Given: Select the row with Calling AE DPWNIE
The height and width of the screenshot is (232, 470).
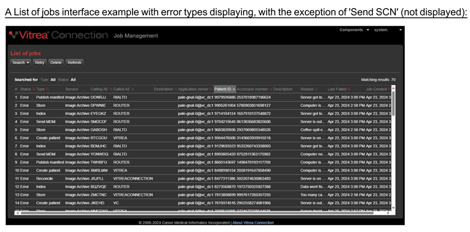Looking at the screenshot, I should 203,105.
